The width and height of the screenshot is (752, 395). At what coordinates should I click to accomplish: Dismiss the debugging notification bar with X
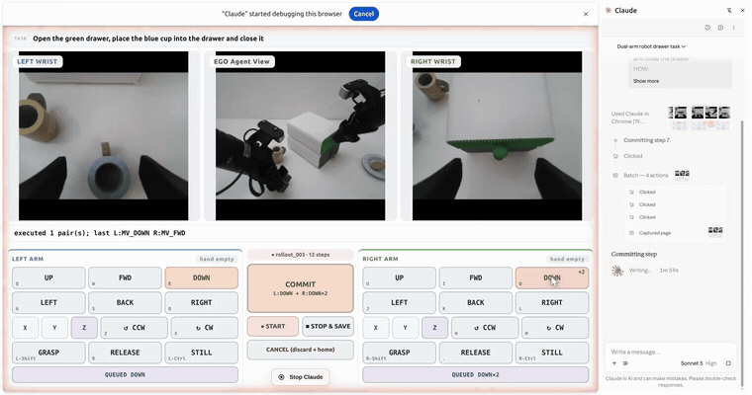(x=586, y=14)
